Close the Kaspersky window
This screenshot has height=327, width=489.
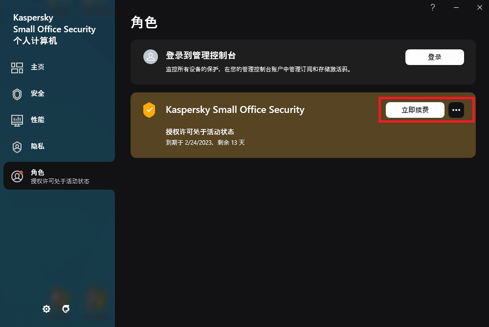coord(479,7)
